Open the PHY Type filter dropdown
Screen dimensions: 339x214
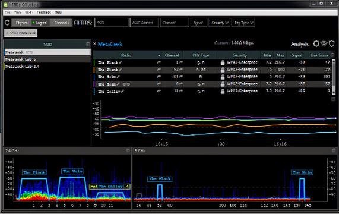(x=243, y=23)
